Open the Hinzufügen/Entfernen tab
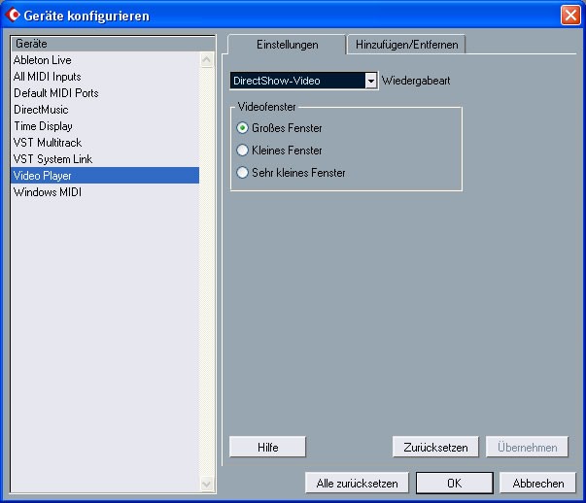This screenshot has width=586, height=503. (406, 45)
